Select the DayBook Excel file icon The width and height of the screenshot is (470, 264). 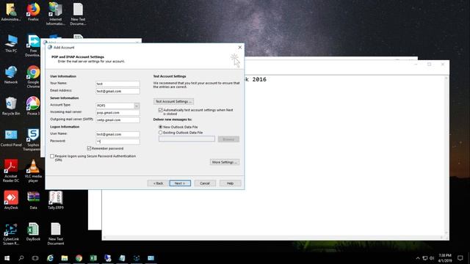pos(33,232)
